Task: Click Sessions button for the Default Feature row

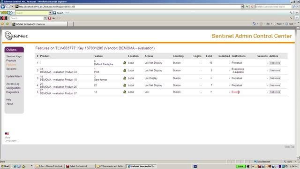Action: point(275,63)
